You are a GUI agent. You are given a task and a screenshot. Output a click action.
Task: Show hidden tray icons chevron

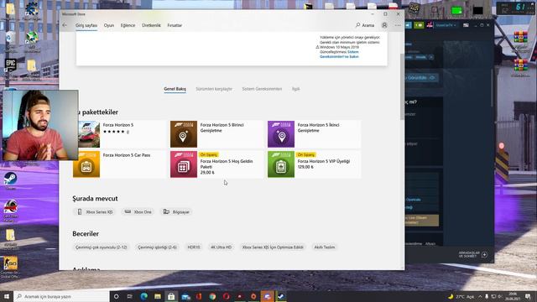coord(480,296)
